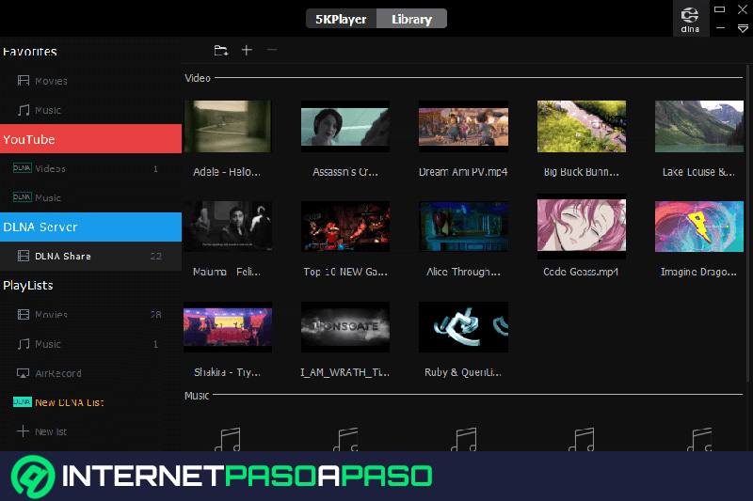Select the AirRecord playlist icon
Viewport: 753px width, 501px height.
[x=23, y=373]
